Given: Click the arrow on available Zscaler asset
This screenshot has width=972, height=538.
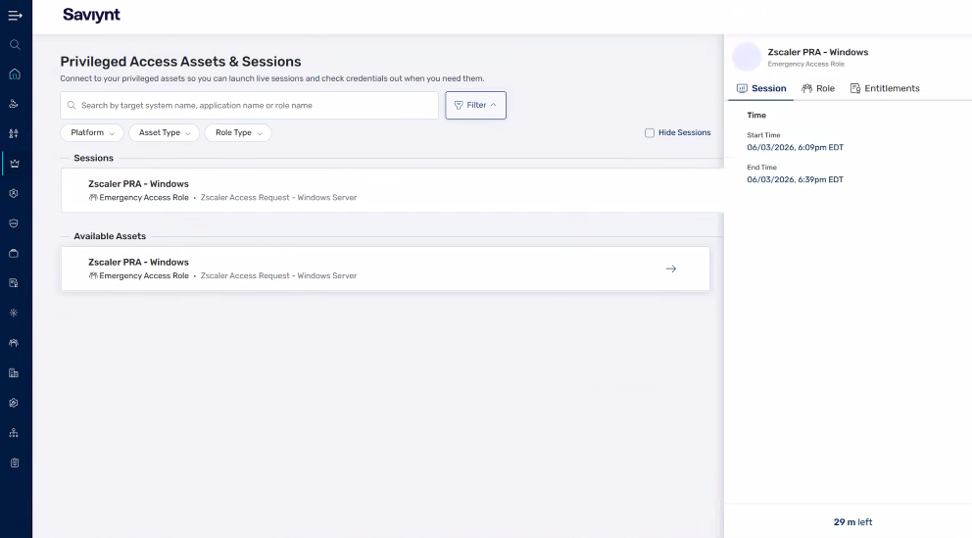Looking at the screenshot, I should [671, 269].
